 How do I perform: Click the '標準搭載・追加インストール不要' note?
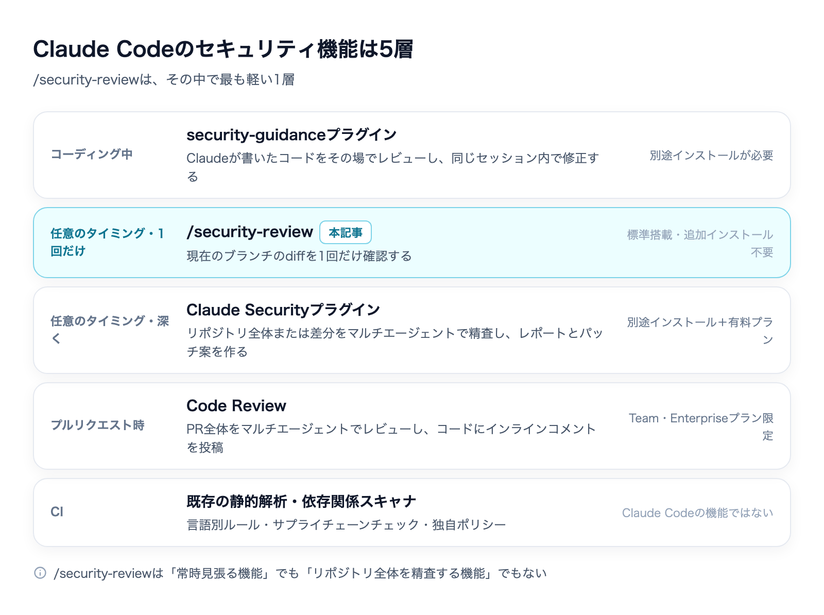point(700,243)
